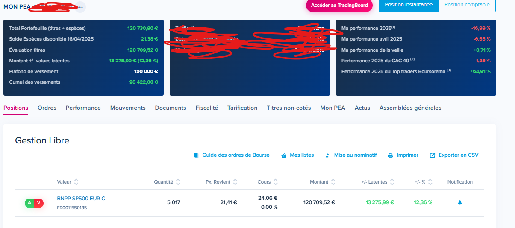Switch to Position instantanée view
The width and height of the screenshot is (515, 228).
click(409, 5)
